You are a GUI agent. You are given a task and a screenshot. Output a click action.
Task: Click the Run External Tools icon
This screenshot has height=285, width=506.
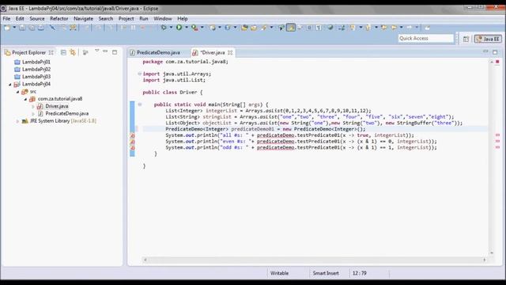(x=194, y=28)
